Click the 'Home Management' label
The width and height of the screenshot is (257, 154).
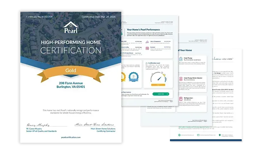coord(155,41)
